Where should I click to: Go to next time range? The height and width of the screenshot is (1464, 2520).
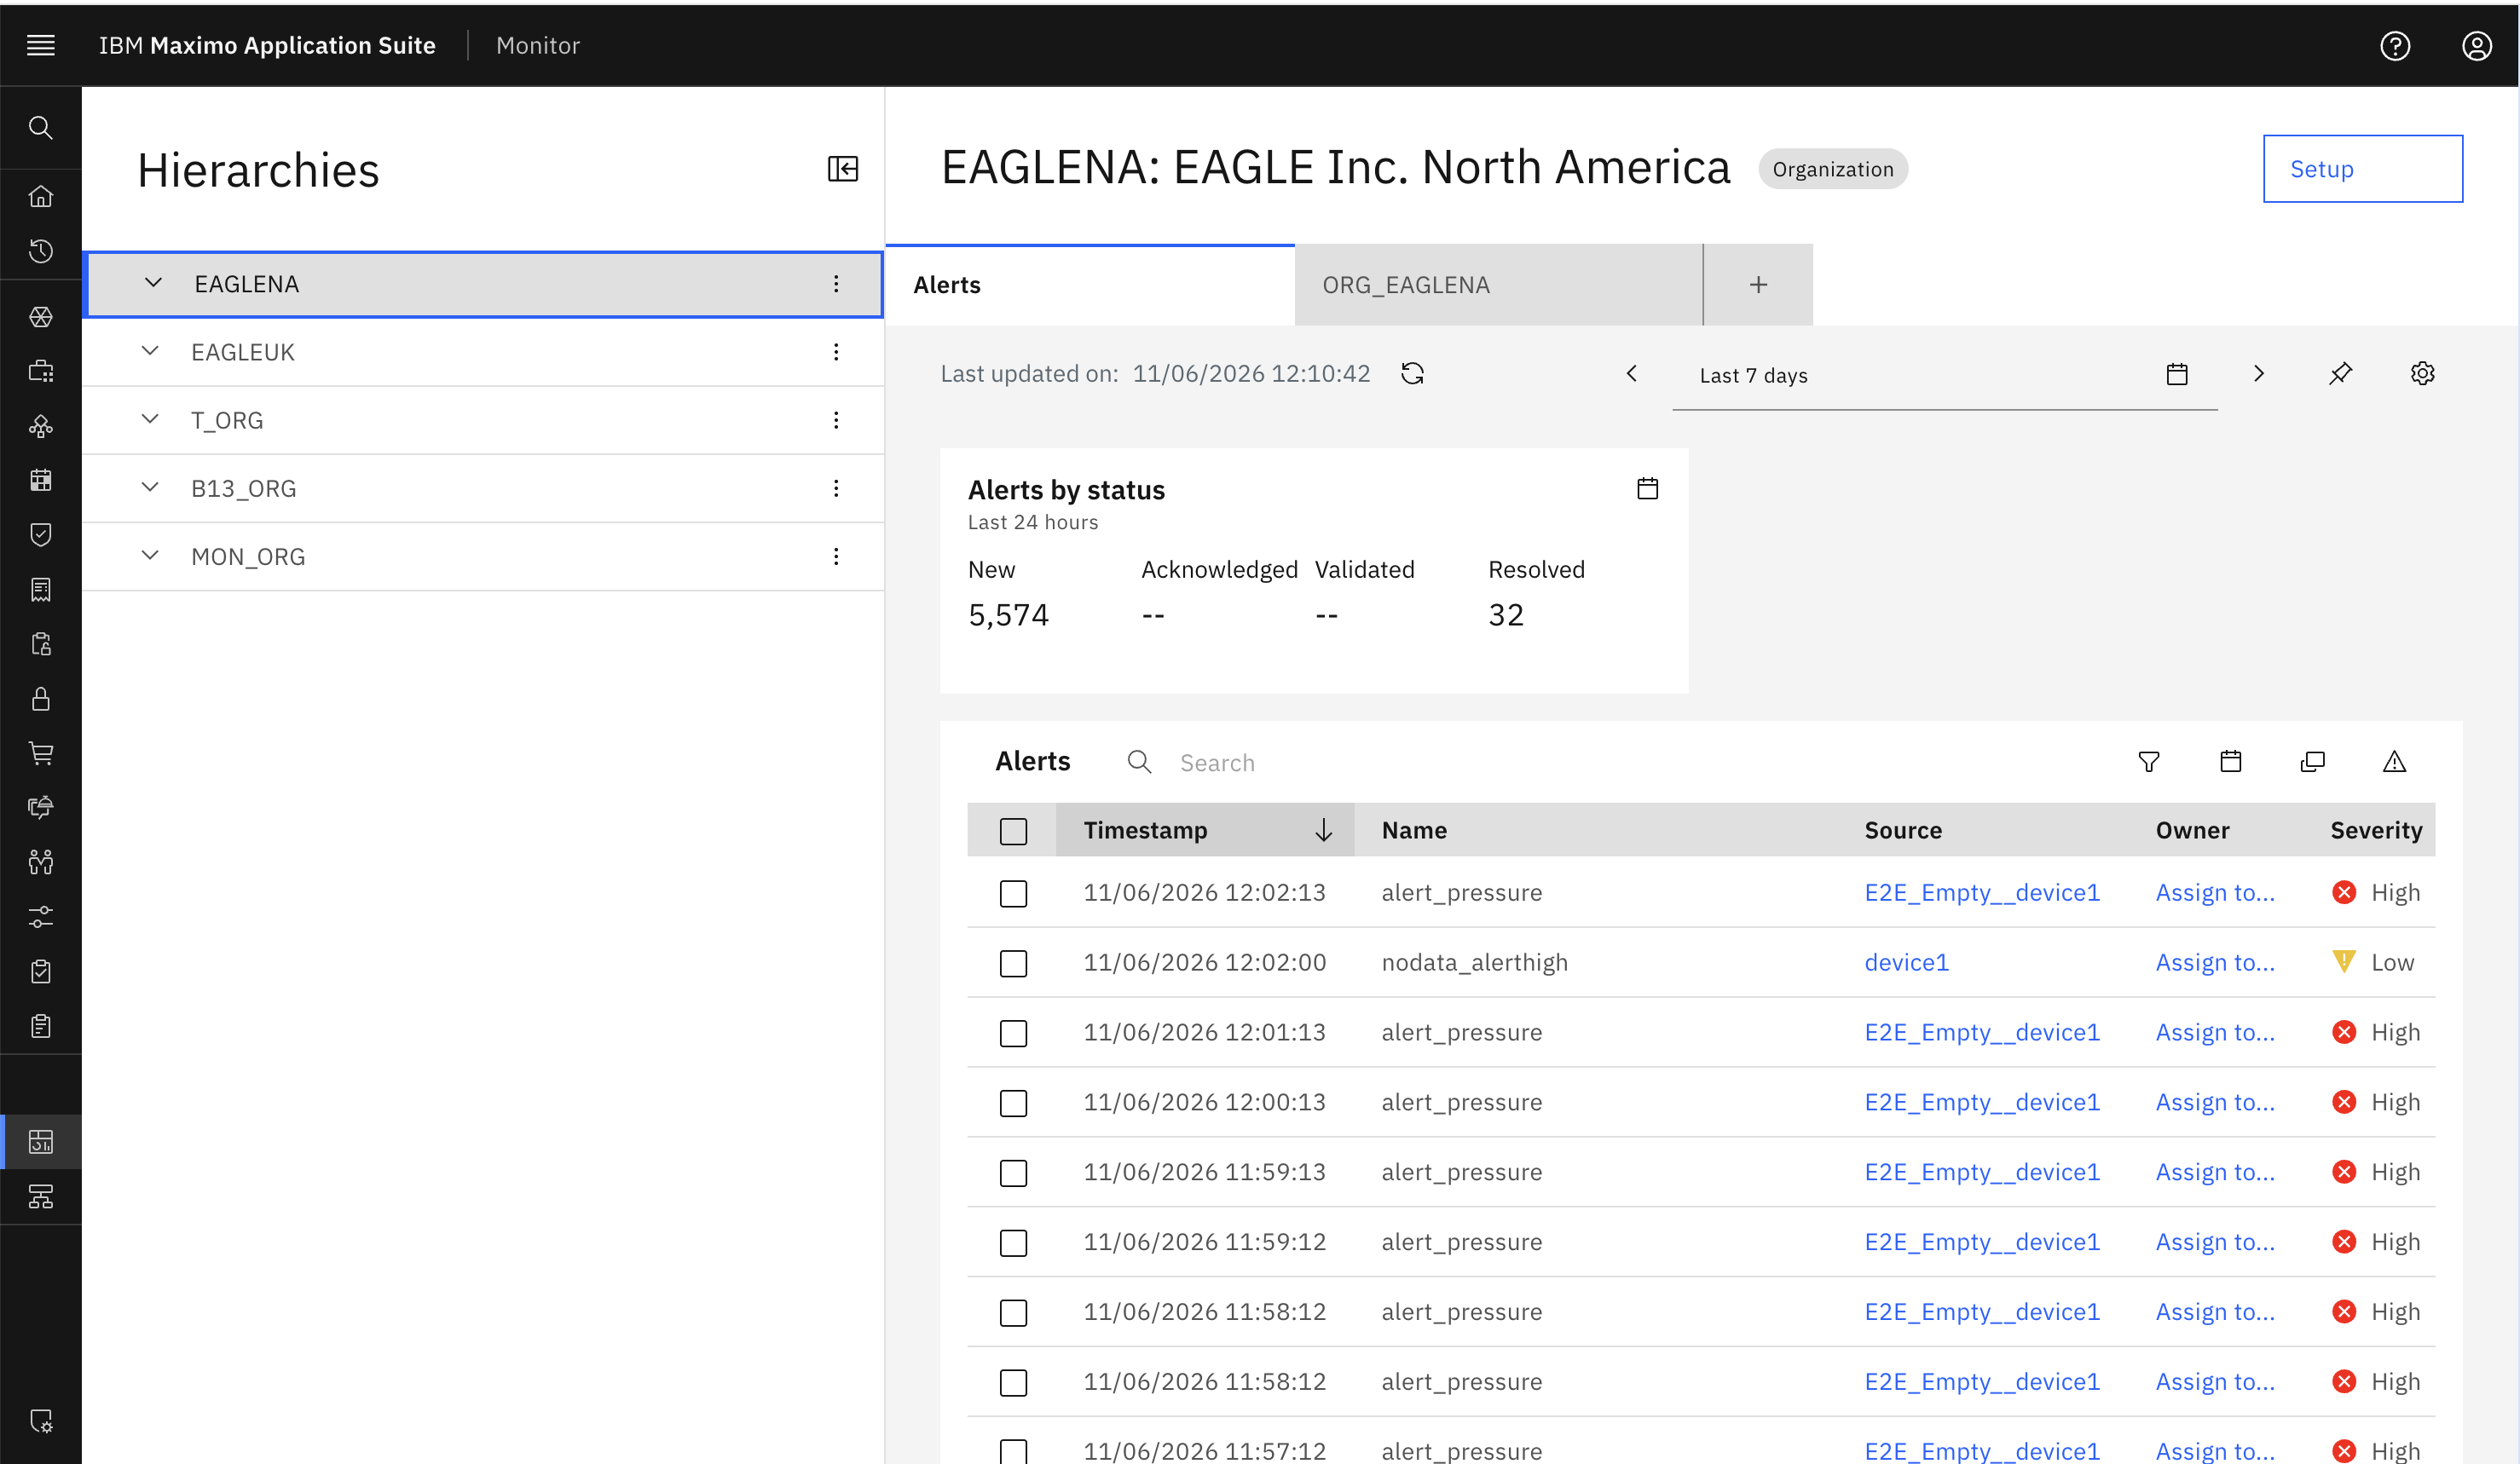[x=2258, y=374]
